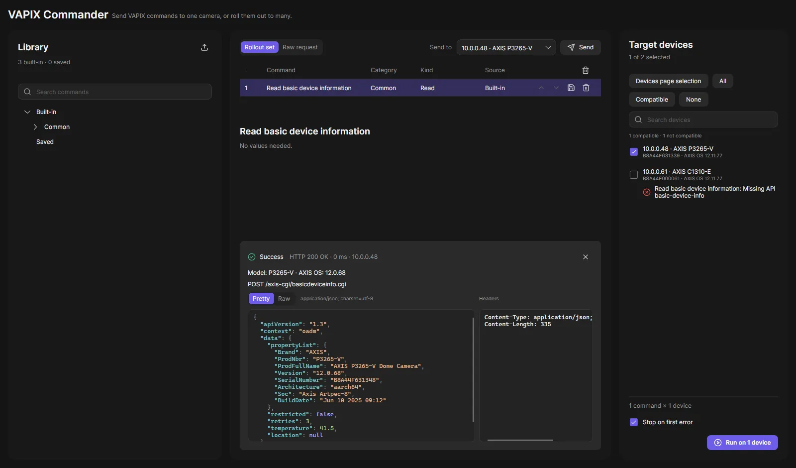796x468 pixels.
Task: Click the Command column header
Action: tap(281, 70)
